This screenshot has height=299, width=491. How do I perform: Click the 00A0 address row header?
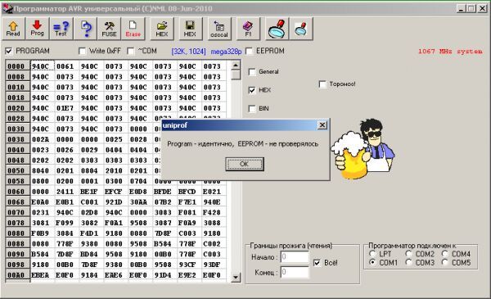click(17, 275)
